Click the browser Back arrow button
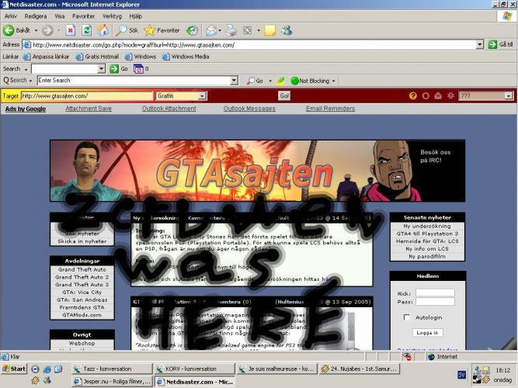Viewport: 518px width, 388px height. click(x=9, y=30)
